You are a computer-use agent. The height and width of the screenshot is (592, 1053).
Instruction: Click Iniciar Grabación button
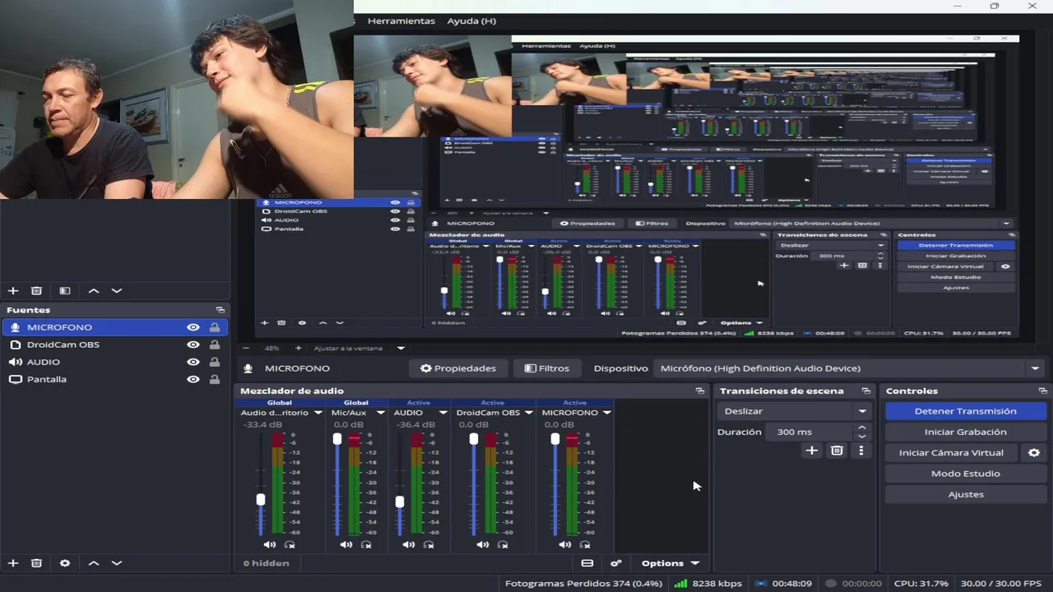(966, 432)
